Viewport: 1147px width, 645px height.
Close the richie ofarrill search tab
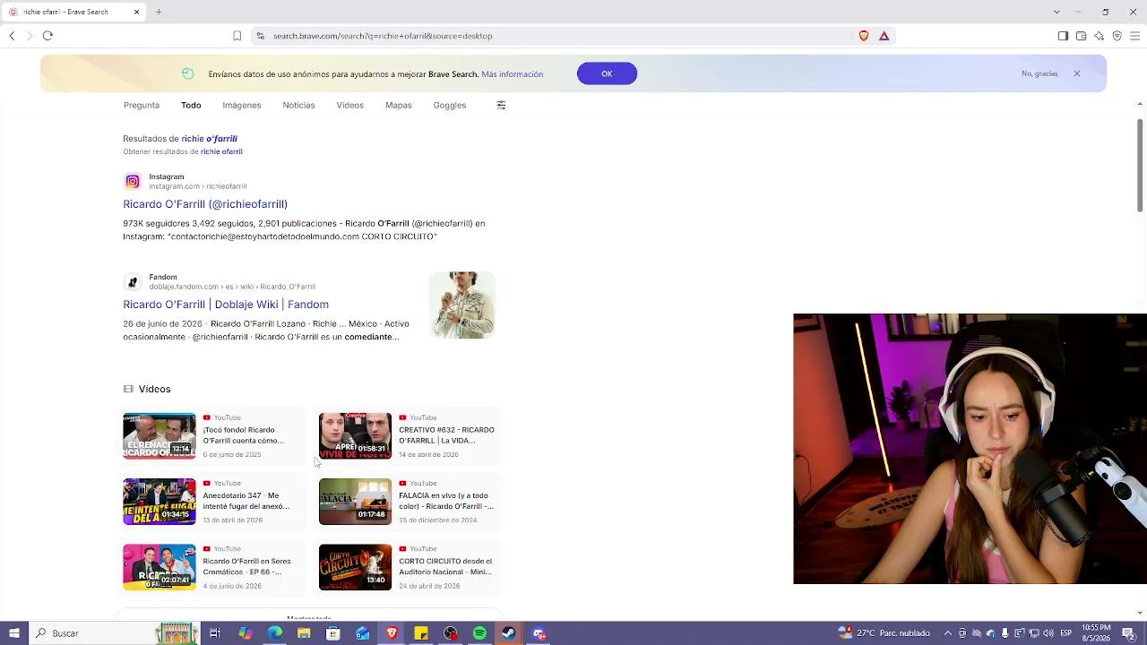click(136, 12)
